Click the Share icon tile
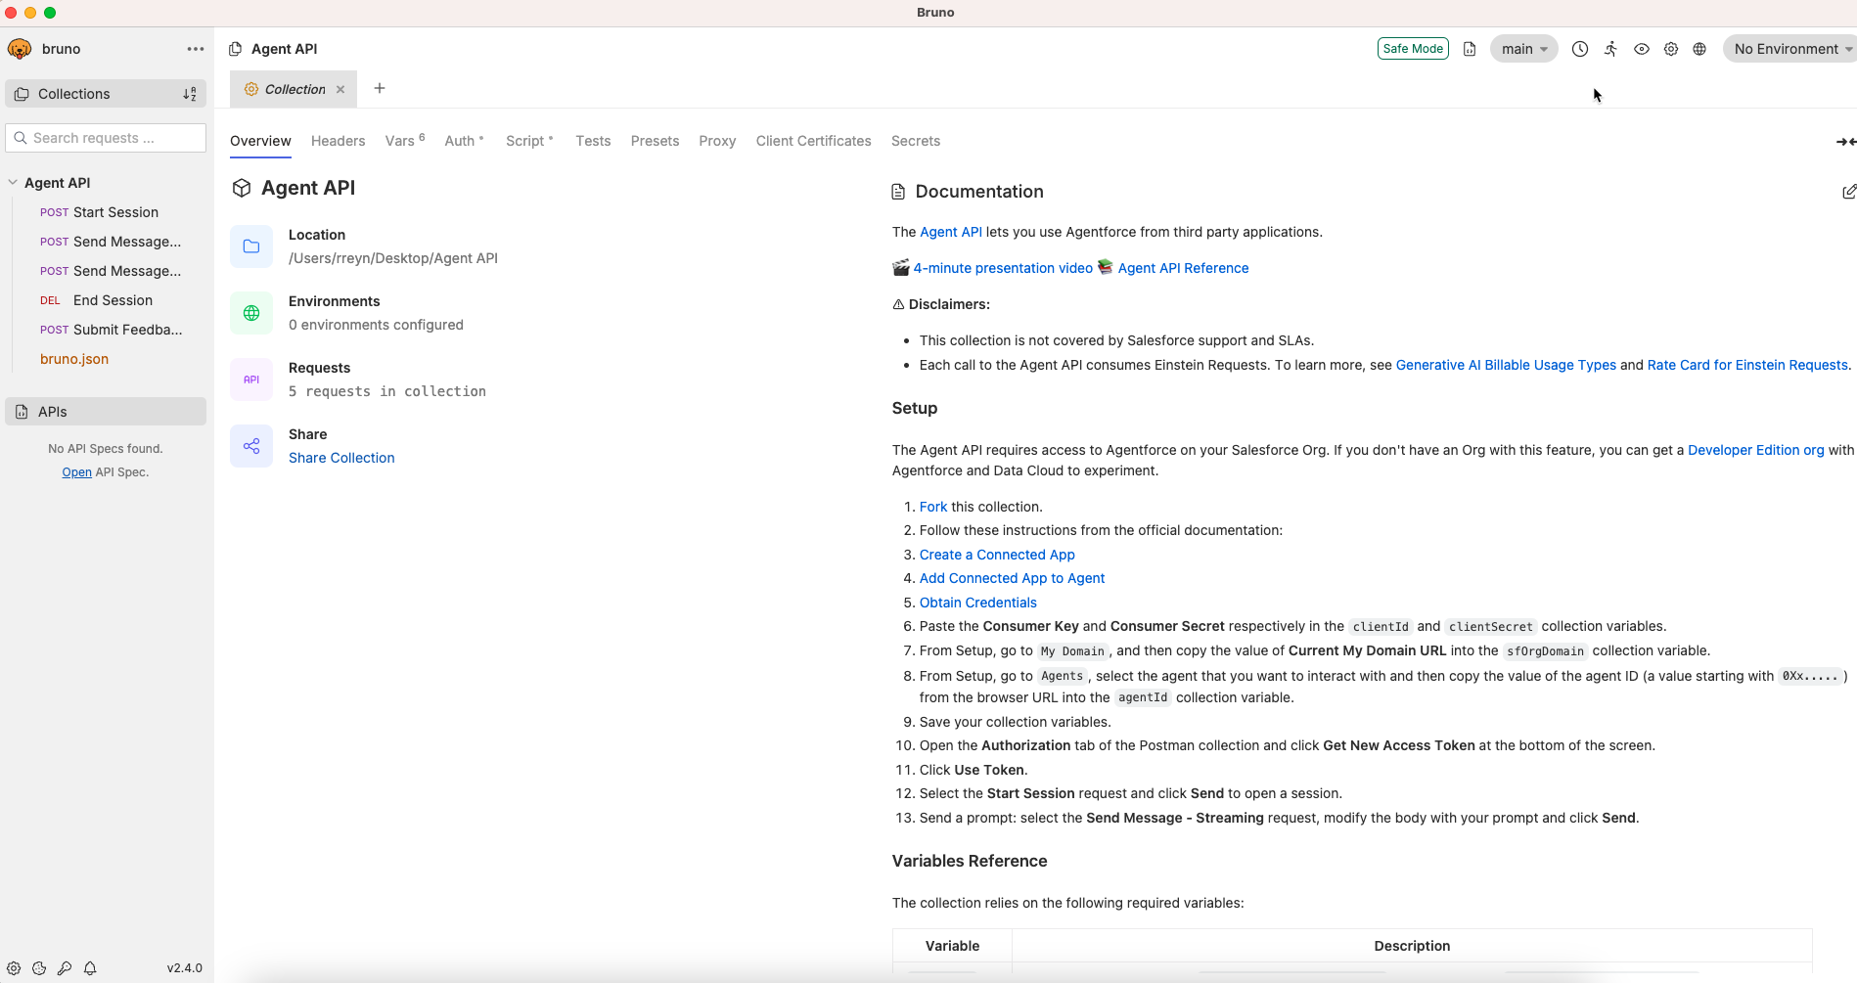Viewport: 1857px width, 983px height. click(251, 446)
